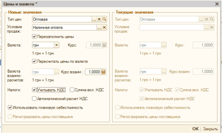
Task: Clear the Наличная оплата sales condition
Action: pos(104,27)
